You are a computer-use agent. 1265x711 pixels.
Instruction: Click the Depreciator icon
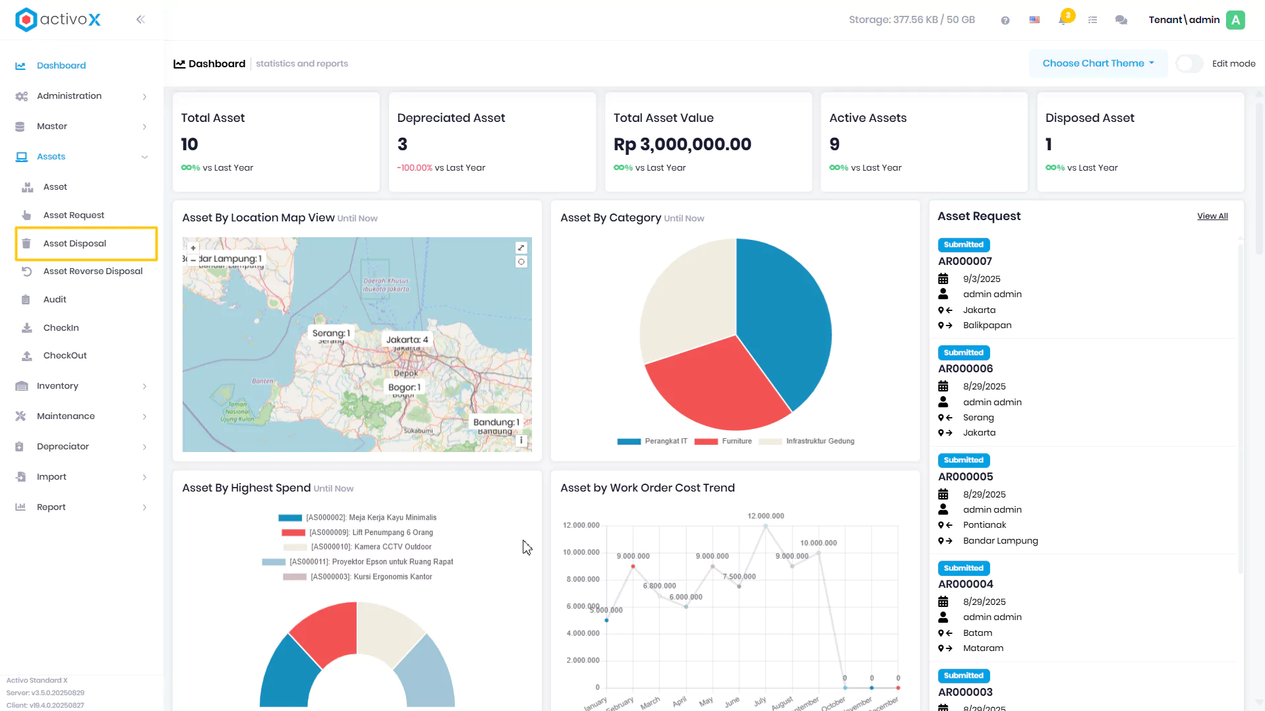[20, 447]
